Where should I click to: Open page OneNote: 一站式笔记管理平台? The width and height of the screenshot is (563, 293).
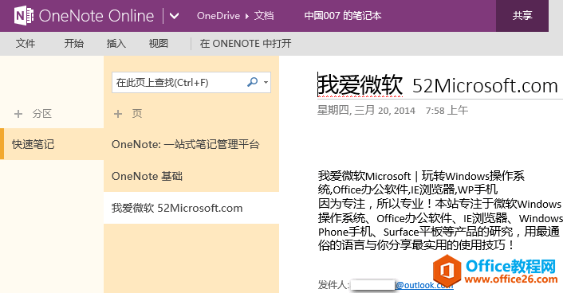coord(191,144)
